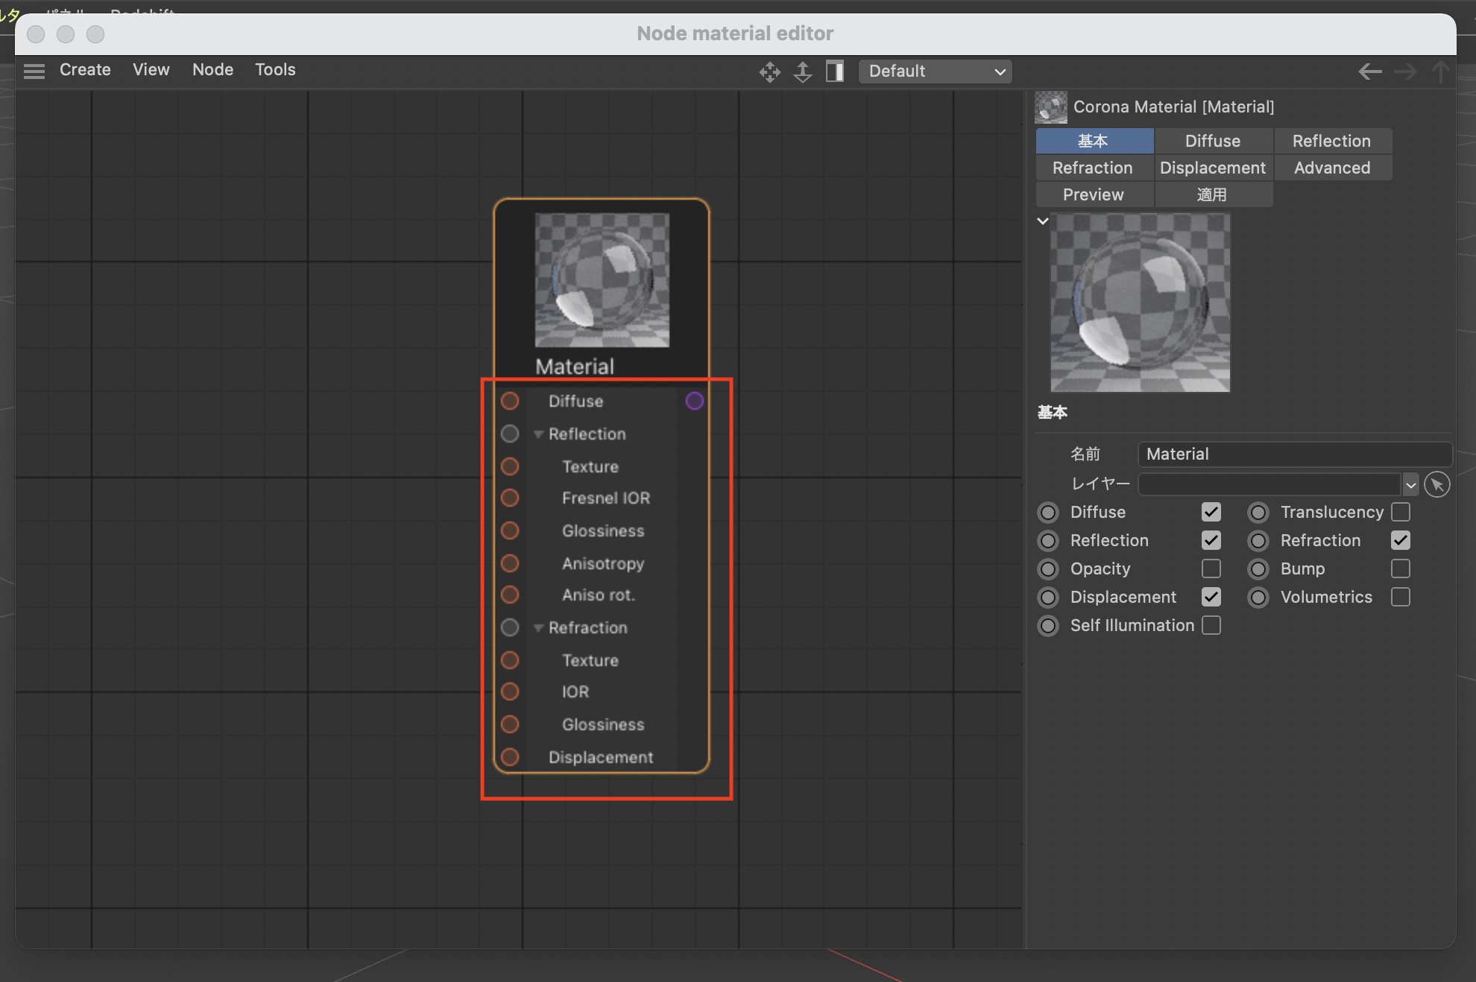Screen dimensions: 1476x982
Task: Open the Refraction tab
Action: [x=1092, y=168]
